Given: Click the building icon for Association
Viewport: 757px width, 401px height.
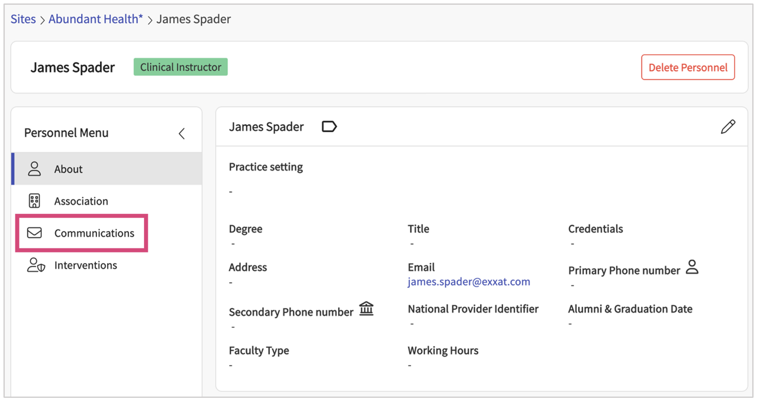Looking at the screenshot, I should click(x=34, y=201).
